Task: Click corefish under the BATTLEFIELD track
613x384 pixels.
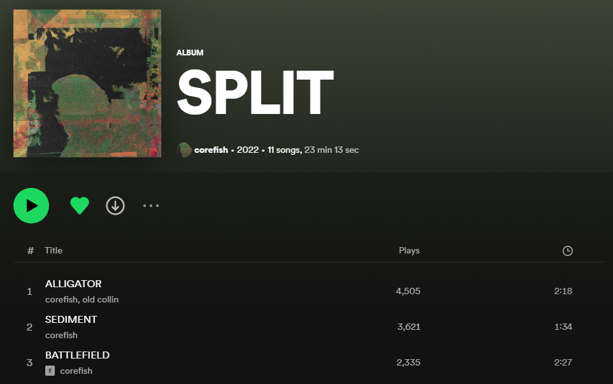Action: (76, 371)
